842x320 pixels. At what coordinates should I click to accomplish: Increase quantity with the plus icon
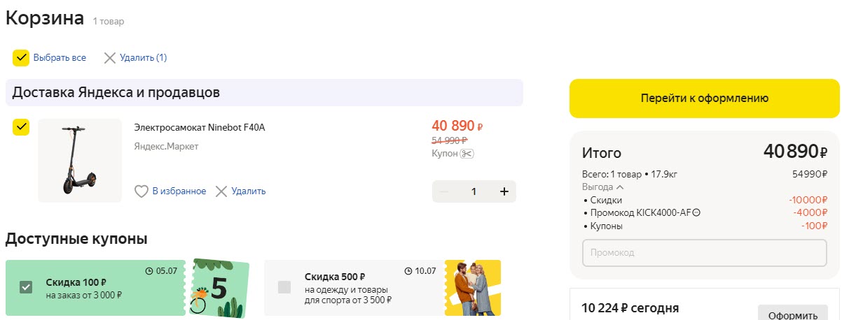pyautogui.click(x=504, y=191)
